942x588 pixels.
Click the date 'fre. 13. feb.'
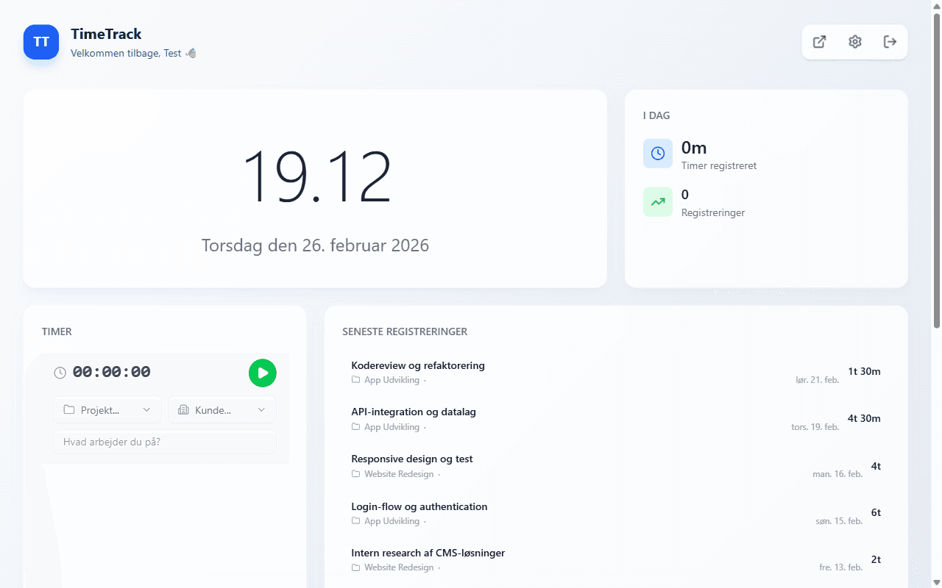pyautogui.click(x=840, y=568)
